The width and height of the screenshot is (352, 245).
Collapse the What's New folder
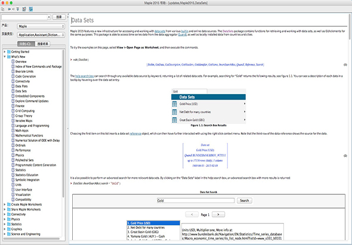[x=5, y=57]
